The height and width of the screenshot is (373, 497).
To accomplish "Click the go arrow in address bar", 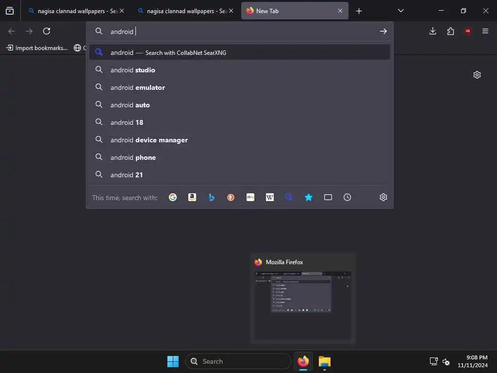I will 383,31.
